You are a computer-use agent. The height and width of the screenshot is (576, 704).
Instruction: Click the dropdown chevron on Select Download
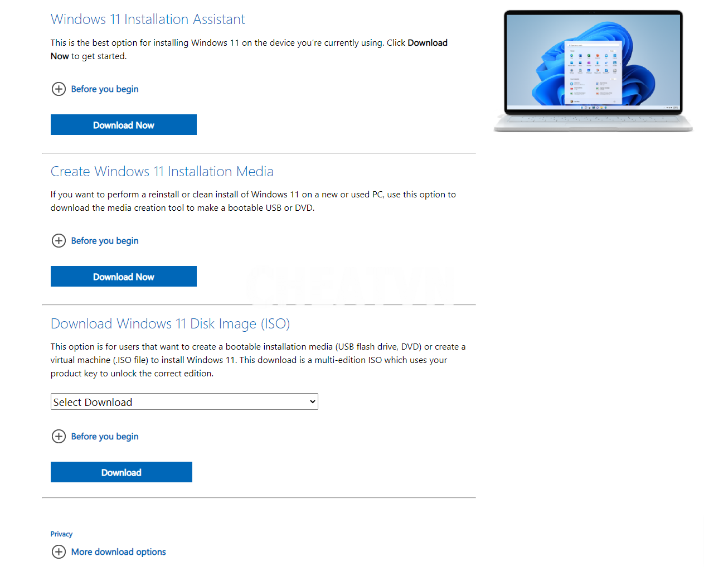pyautogui.click(x=311, y=401)
